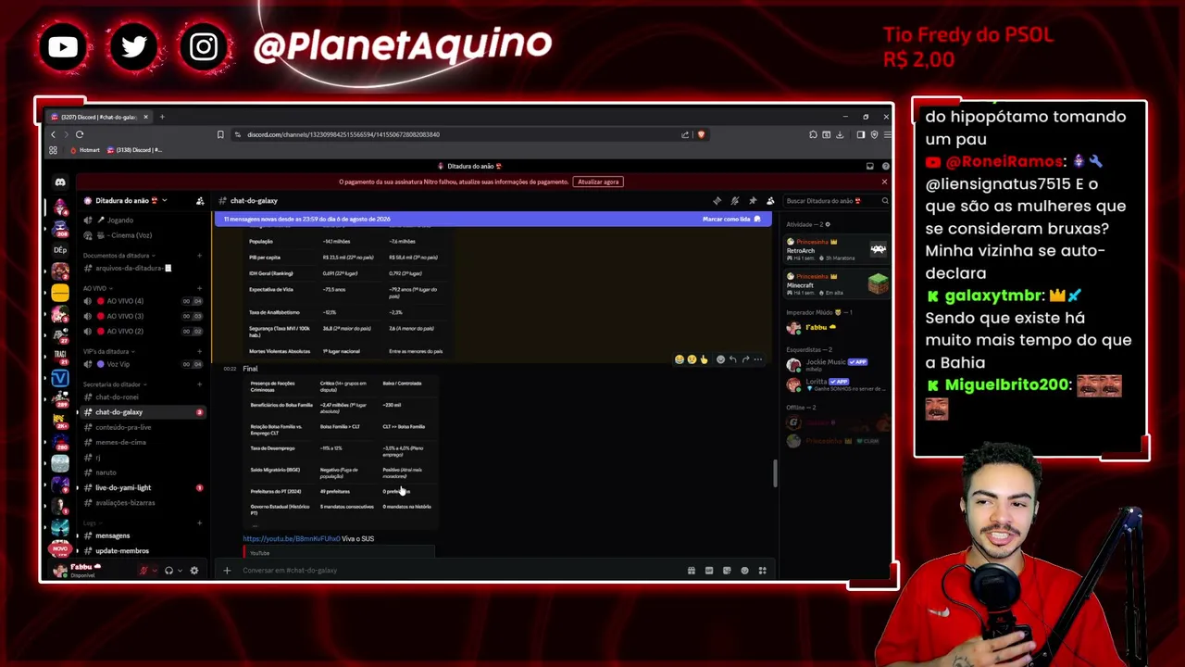Image resolution: width=1185 pixels, height=667 pixels.
Task: Open the GIF picker
Action: pyautogui.click(x=709, y=571)
